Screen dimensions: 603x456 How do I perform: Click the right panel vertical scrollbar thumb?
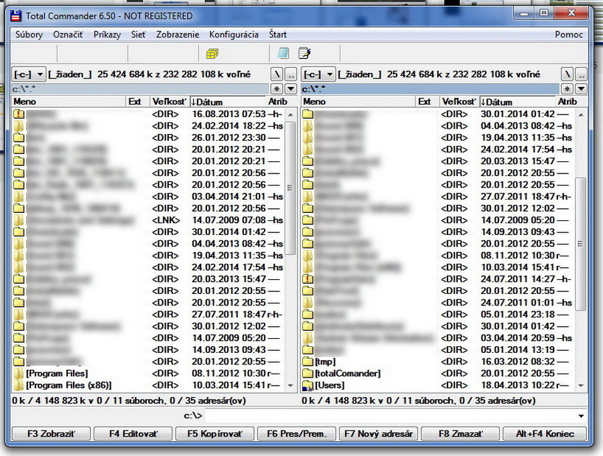click(x=581, y=243)
